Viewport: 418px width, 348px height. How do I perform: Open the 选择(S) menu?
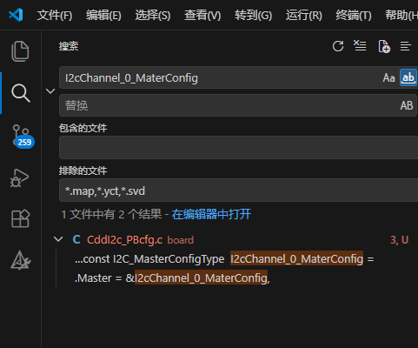point(153,15)
